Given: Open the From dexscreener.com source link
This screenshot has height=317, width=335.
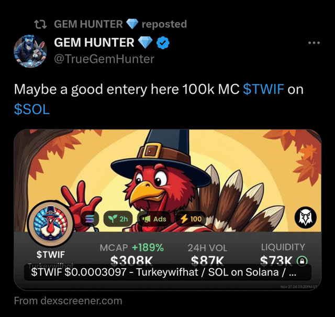Looking at the screenshot, I should tap(68, 301).
